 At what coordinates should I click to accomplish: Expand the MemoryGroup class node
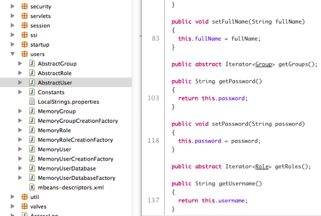coord(20,111)
